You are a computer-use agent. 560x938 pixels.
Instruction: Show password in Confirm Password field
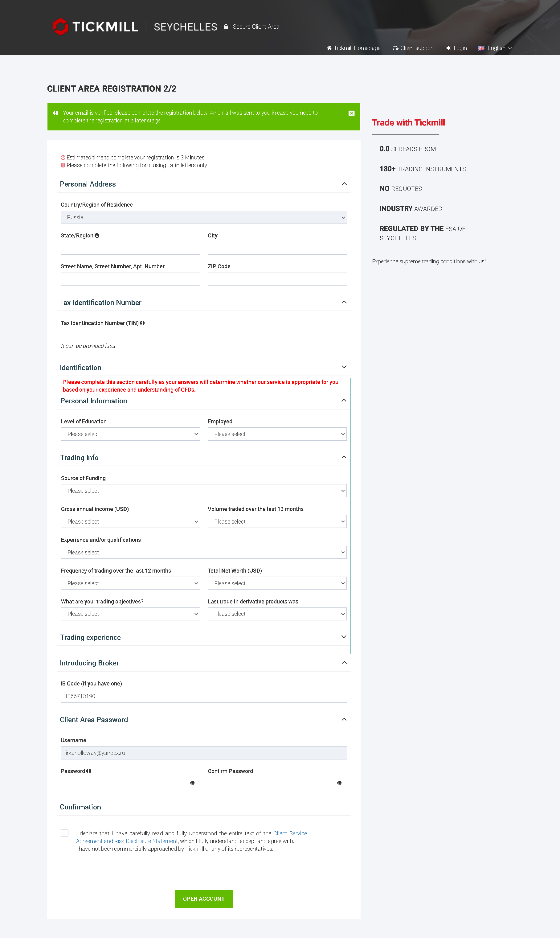click(x=339, y=783)
